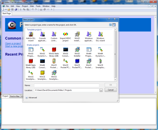Image resolution: width=158 pixels, height=130 pixels.
Task: Select the Win64 Dynamic library project
Action: coord(100,52)
